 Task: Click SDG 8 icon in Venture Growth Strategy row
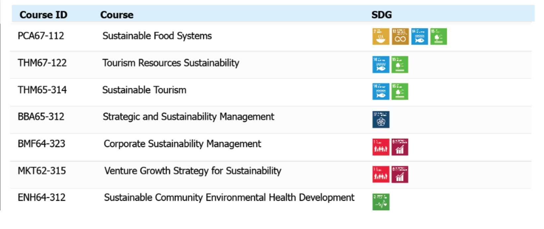click(400, 174)
